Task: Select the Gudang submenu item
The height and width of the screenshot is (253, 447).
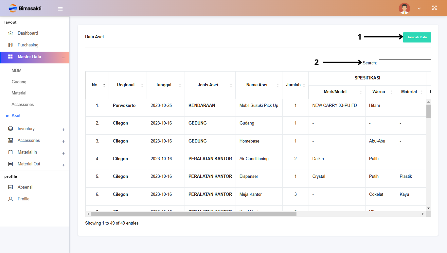Action: pos(19,82)
